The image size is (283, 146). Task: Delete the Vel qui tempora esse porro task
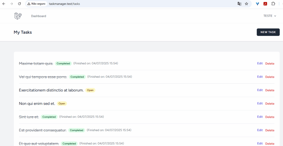270,77
